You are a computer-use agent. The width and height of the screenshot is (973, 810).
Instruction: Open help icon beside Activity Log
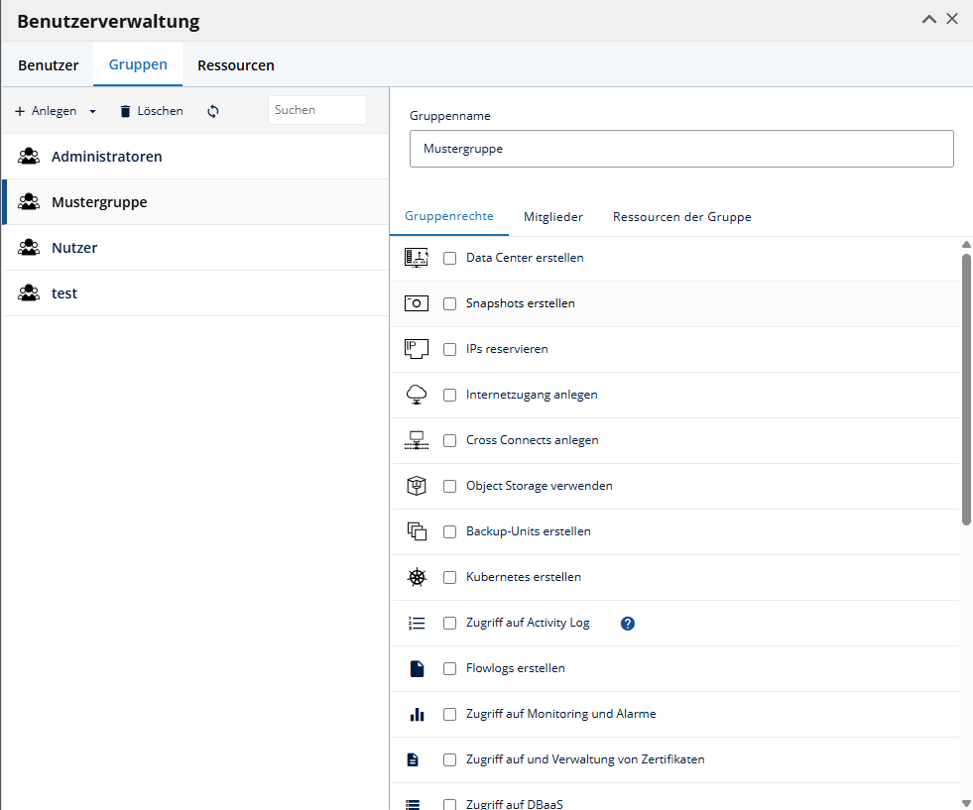[x=628, y=624]
